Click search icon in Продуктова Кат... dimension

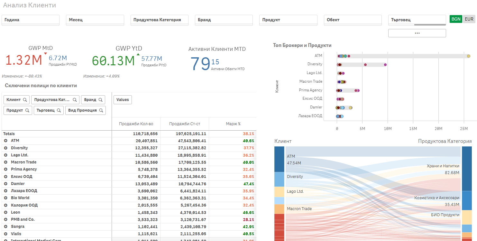coord(75,100)
